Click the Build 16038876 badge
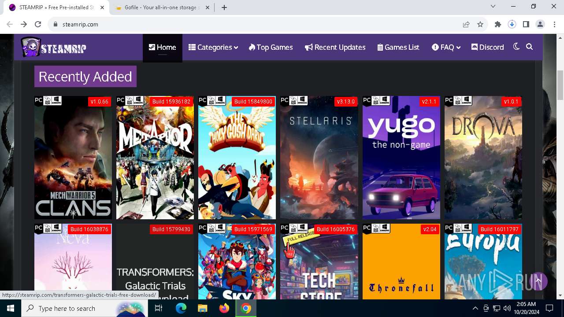 [89, 229]
